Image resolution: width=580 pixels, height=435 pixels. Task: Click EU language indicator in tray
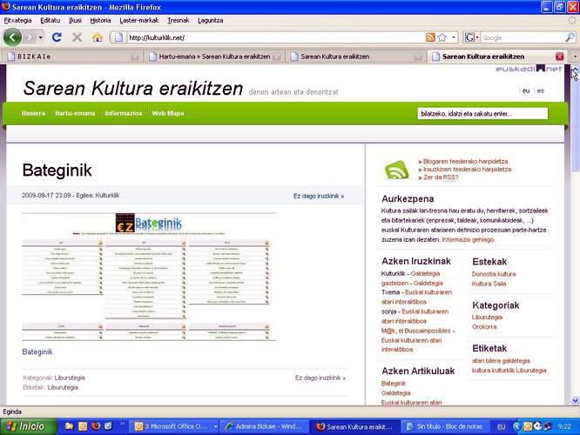[502, 427]
